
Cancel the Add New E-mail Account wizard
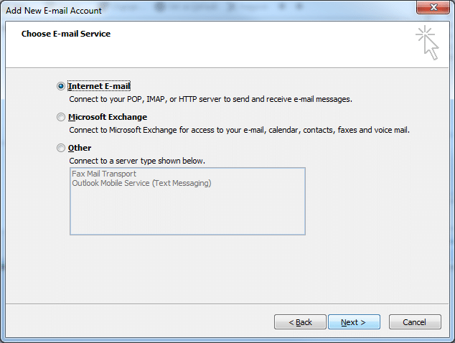pyautogui.click(x=415, y=321)
